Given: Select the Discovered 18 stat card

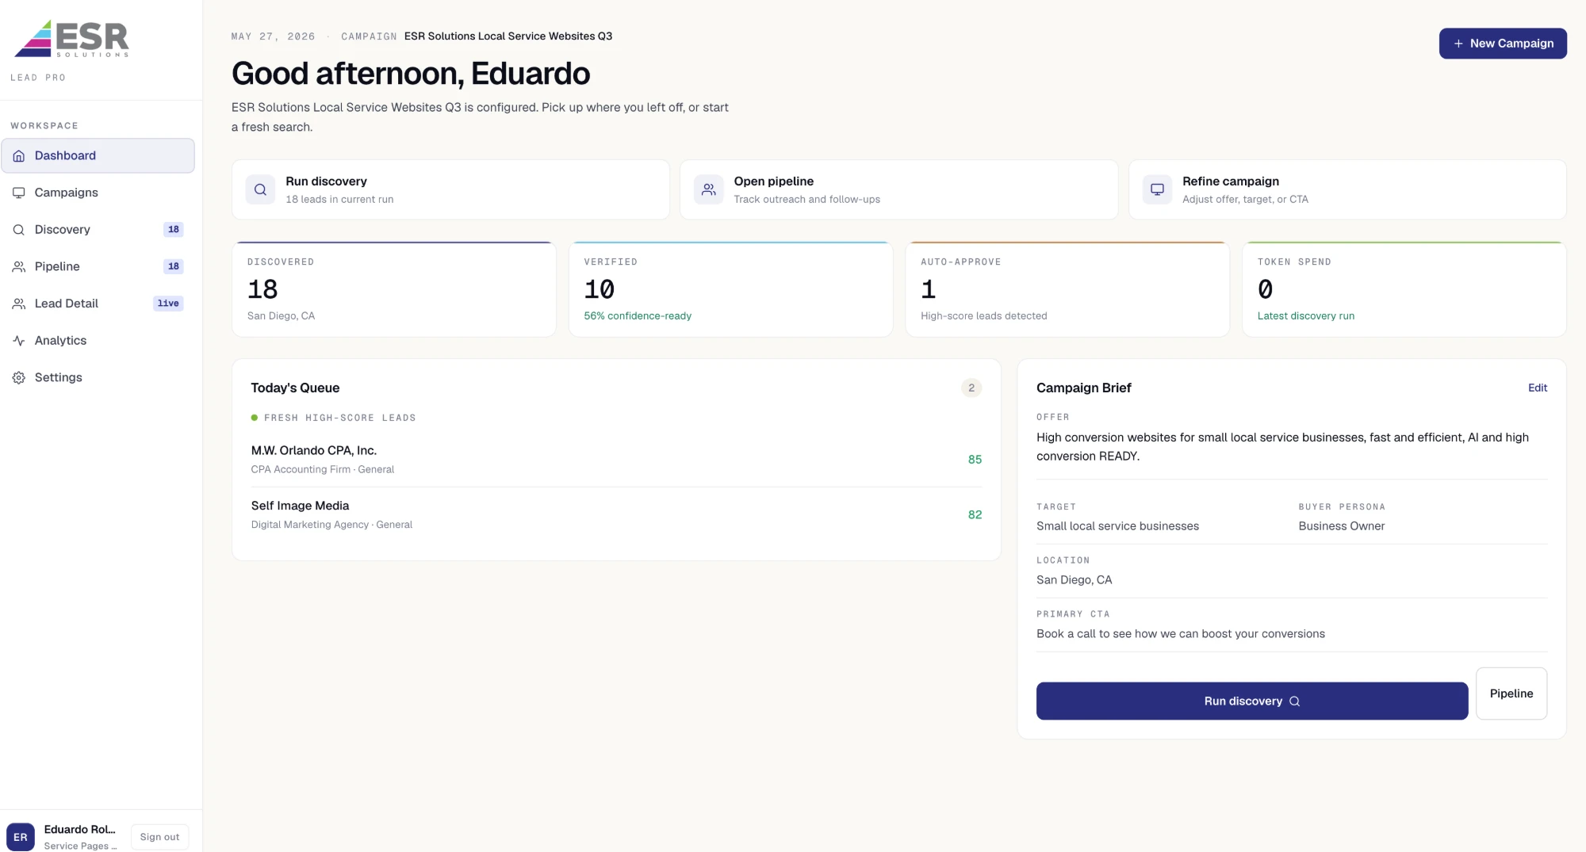Looking at the screenshot, I should coord(394,289).
